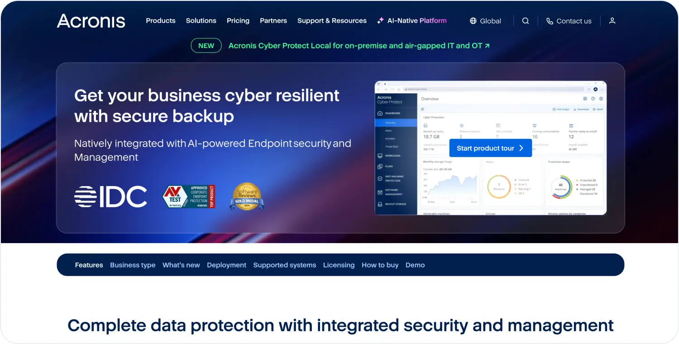Click the Contact us link
The height and width of the screenshot is (344, 679).
click(x=569, y=21)
